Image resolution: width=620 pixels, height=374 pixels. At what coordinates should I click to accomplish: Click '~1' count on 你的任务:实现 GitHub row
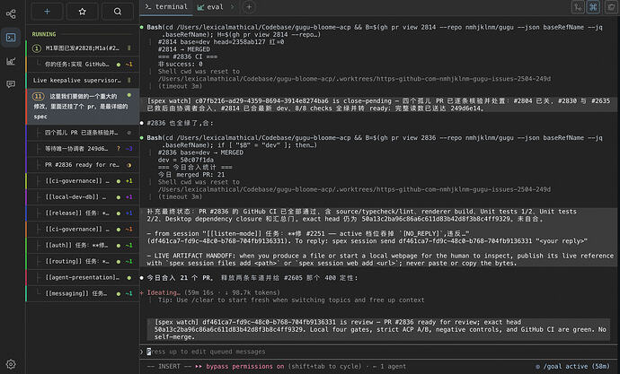[x=128, y=65]
